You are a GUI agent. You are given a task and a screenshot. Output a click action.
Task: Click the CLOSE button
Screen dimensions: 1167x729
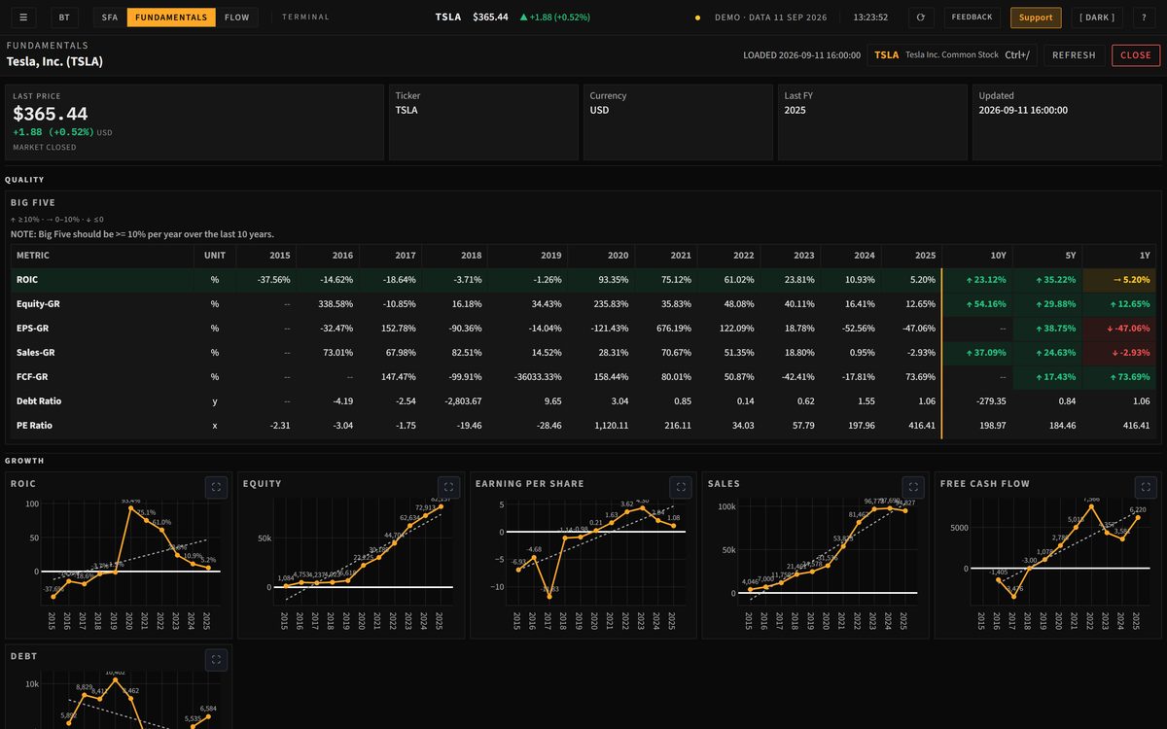(x=1136, y=55)
